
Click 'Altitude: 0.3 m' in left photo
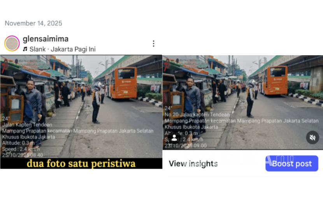coord(18,143)
